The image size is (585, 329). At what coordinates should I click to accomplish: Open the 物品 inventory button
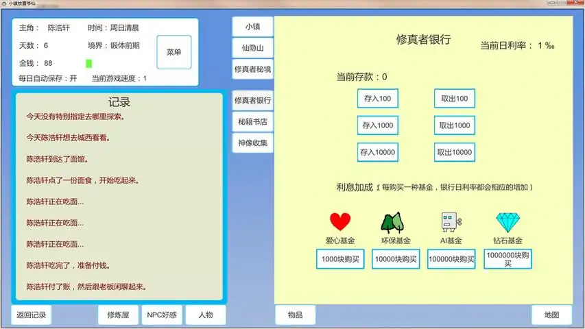[296, 315]
